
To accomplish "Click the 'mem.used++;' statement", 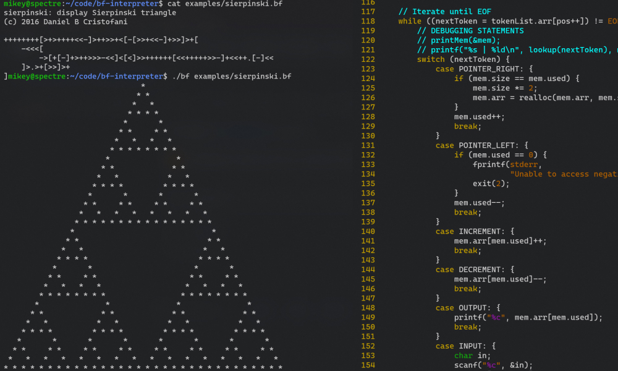I will pyautogui.click(x=480, y=117).
